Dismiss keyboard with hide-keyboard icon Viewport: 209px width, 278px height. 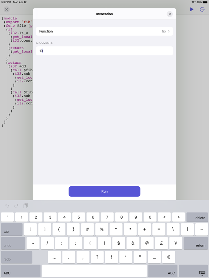193,271
